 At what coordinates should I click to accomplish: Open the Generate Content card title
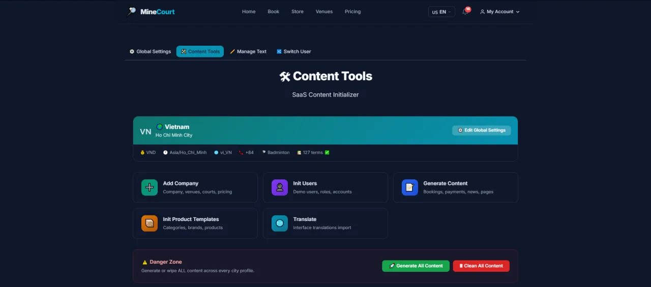(x=446, y=183)
